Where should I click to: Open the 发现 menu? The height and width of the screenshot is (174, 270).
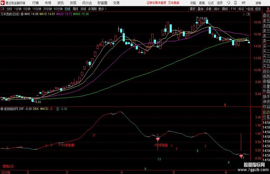pos(73,3)
